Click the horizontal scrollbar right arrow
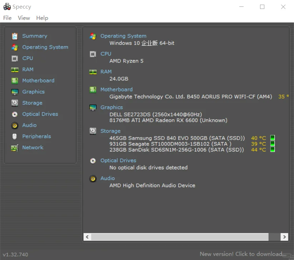 click(284, 237)
